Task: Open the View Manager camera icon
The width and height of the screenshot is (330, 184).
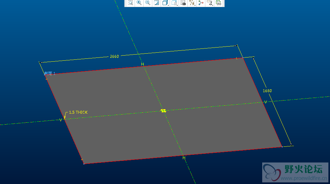Action: coord(183,3)
